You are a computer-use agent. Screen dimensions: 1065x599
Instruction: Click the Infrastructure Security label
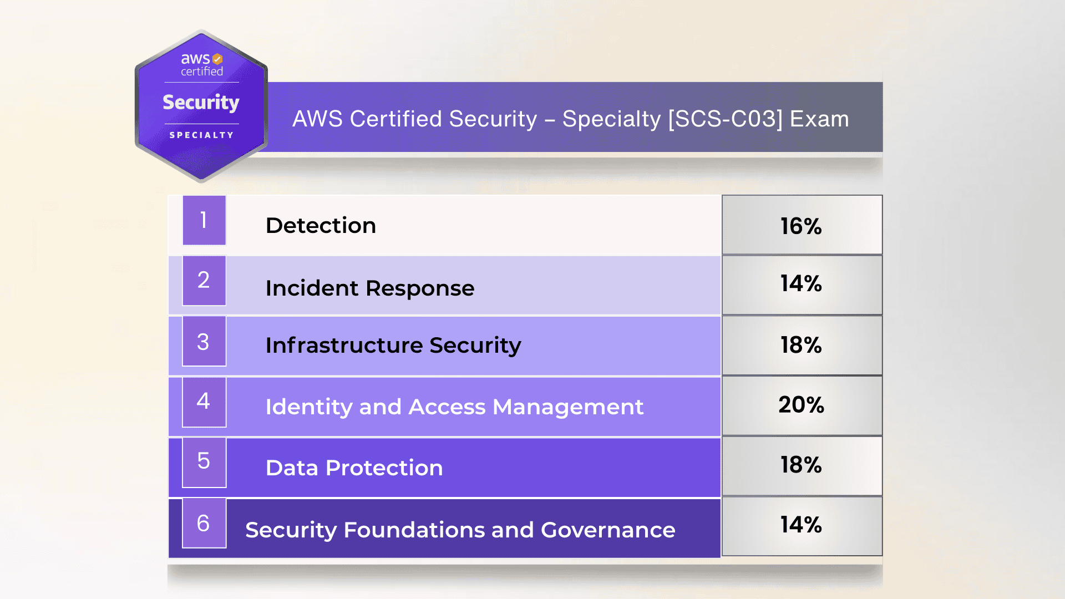tap(393, 345)
